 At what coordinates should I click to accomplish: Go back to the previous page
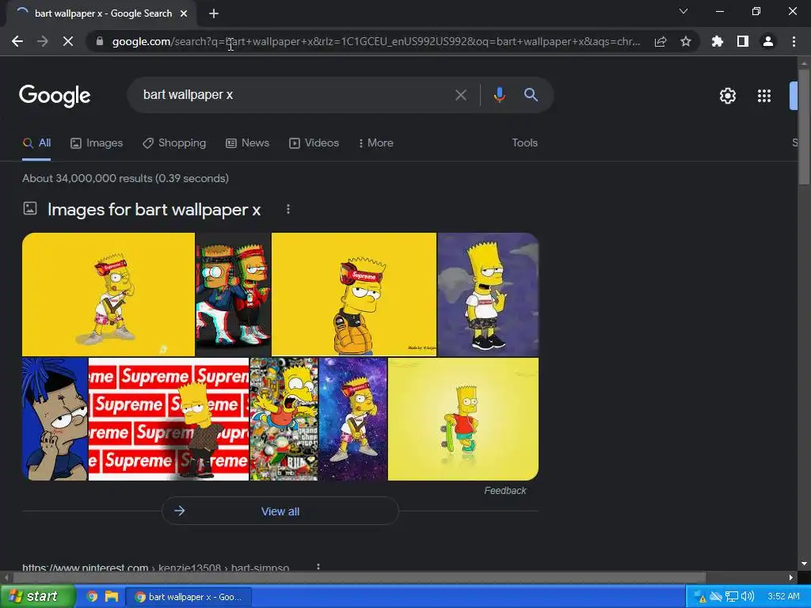(17, 41)
